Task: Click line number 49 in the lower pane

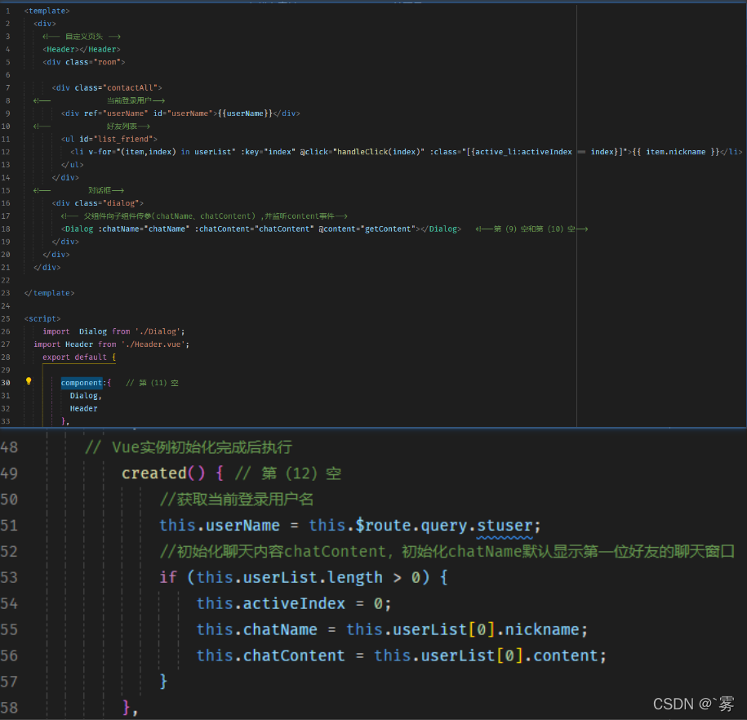Action: [9, 473]
